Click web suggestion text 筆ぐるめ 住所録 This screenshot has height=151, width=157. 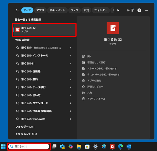[31, 71]
